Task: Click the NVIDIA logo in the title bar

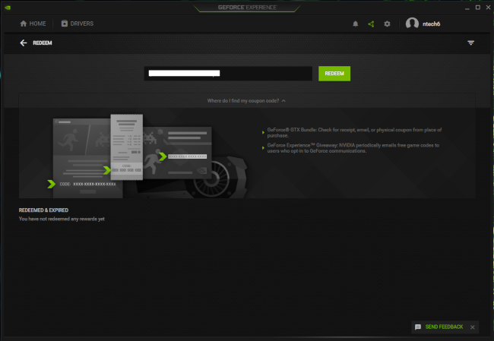Action: 8,8
